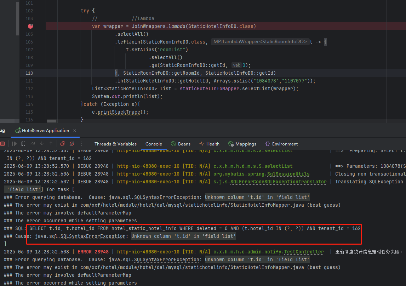Open View Breakpoints dialog icon
This screenshot has width=406, height=286.
(x=63, y=144)
